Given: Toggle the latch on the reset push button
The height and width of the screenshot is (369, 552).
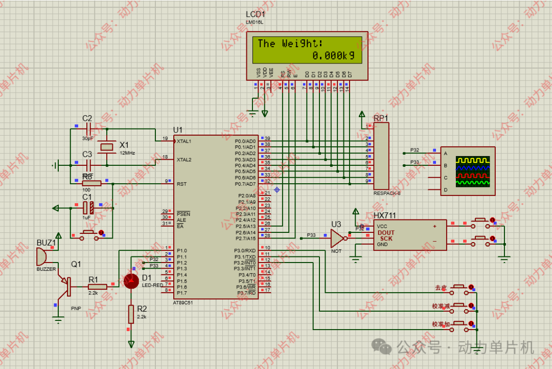Looking at the screenshot, I should (x=101, y=232).
